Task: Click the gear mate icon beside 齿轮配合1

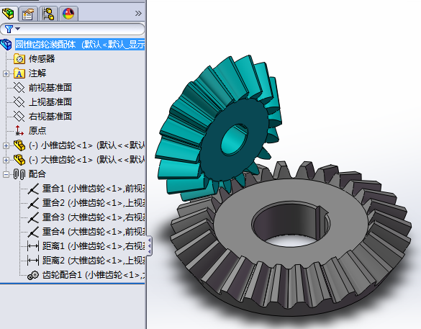Action: (33, 275)
